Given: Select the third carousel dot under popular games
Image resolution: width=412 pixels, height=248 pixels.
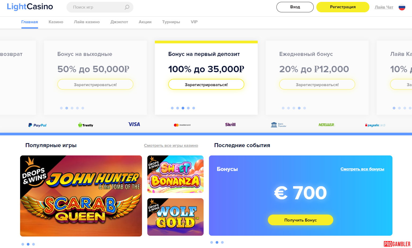Looking at the screenshot, I should click(x=33, y=244).
